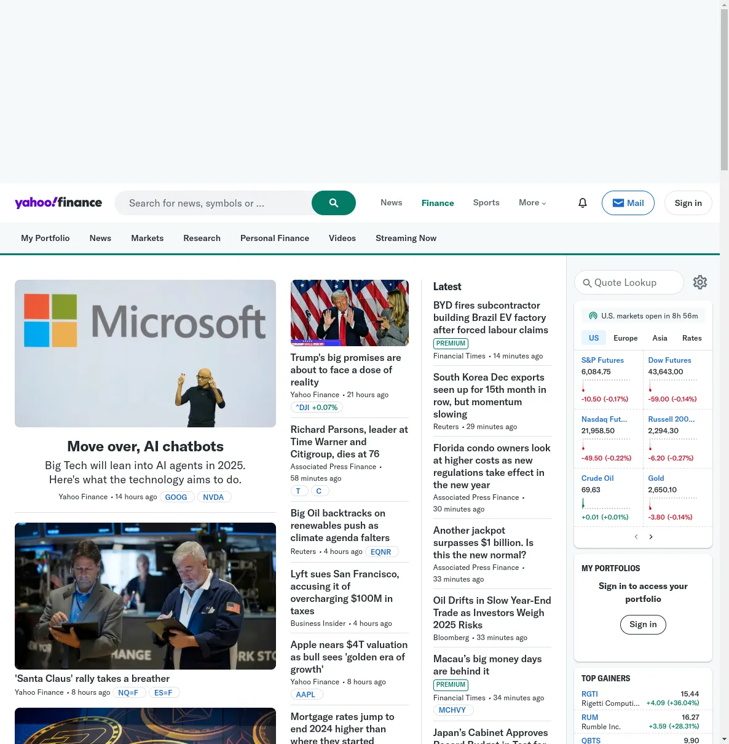Click the EQNR ticker tag
The image size is (729, 744).
point(381,552)
